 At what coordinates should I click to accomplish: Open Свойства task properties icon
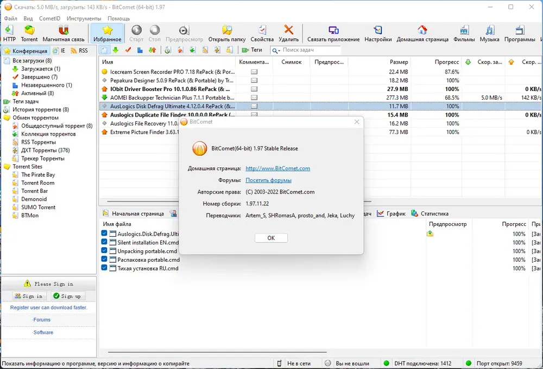[262, 34]
